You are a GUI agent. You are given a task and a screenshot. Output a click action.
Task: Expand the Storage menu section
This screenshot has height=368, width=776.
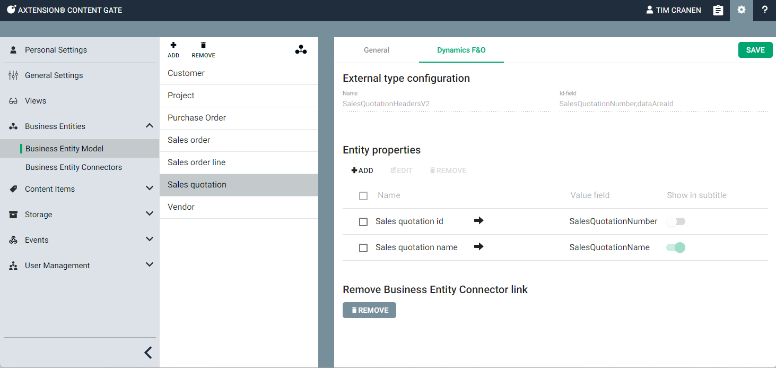click(150, 214)
